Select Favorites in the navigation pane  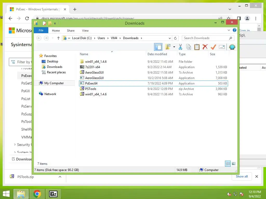point(50,56)
